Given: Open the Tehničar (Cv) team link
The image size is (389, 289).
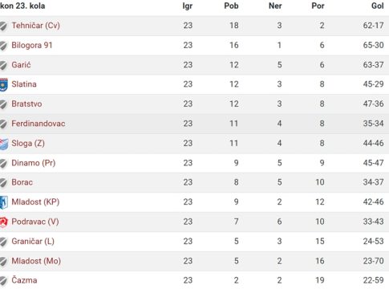Looking at the screenshot, I should coord(35,26).
